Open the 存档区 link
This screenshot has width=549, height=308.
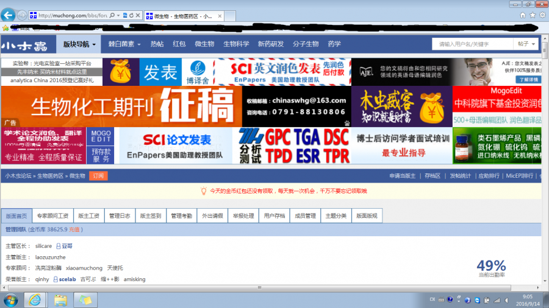pos(432,176)
